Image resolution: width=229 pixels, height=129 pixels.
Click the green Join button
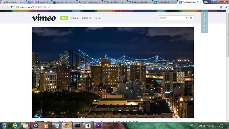pyautogui.click(x=64, y=18)
